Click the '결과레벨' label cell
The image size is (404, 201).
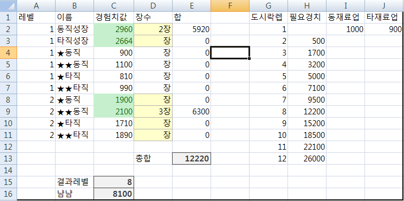[x=75, y=182]
